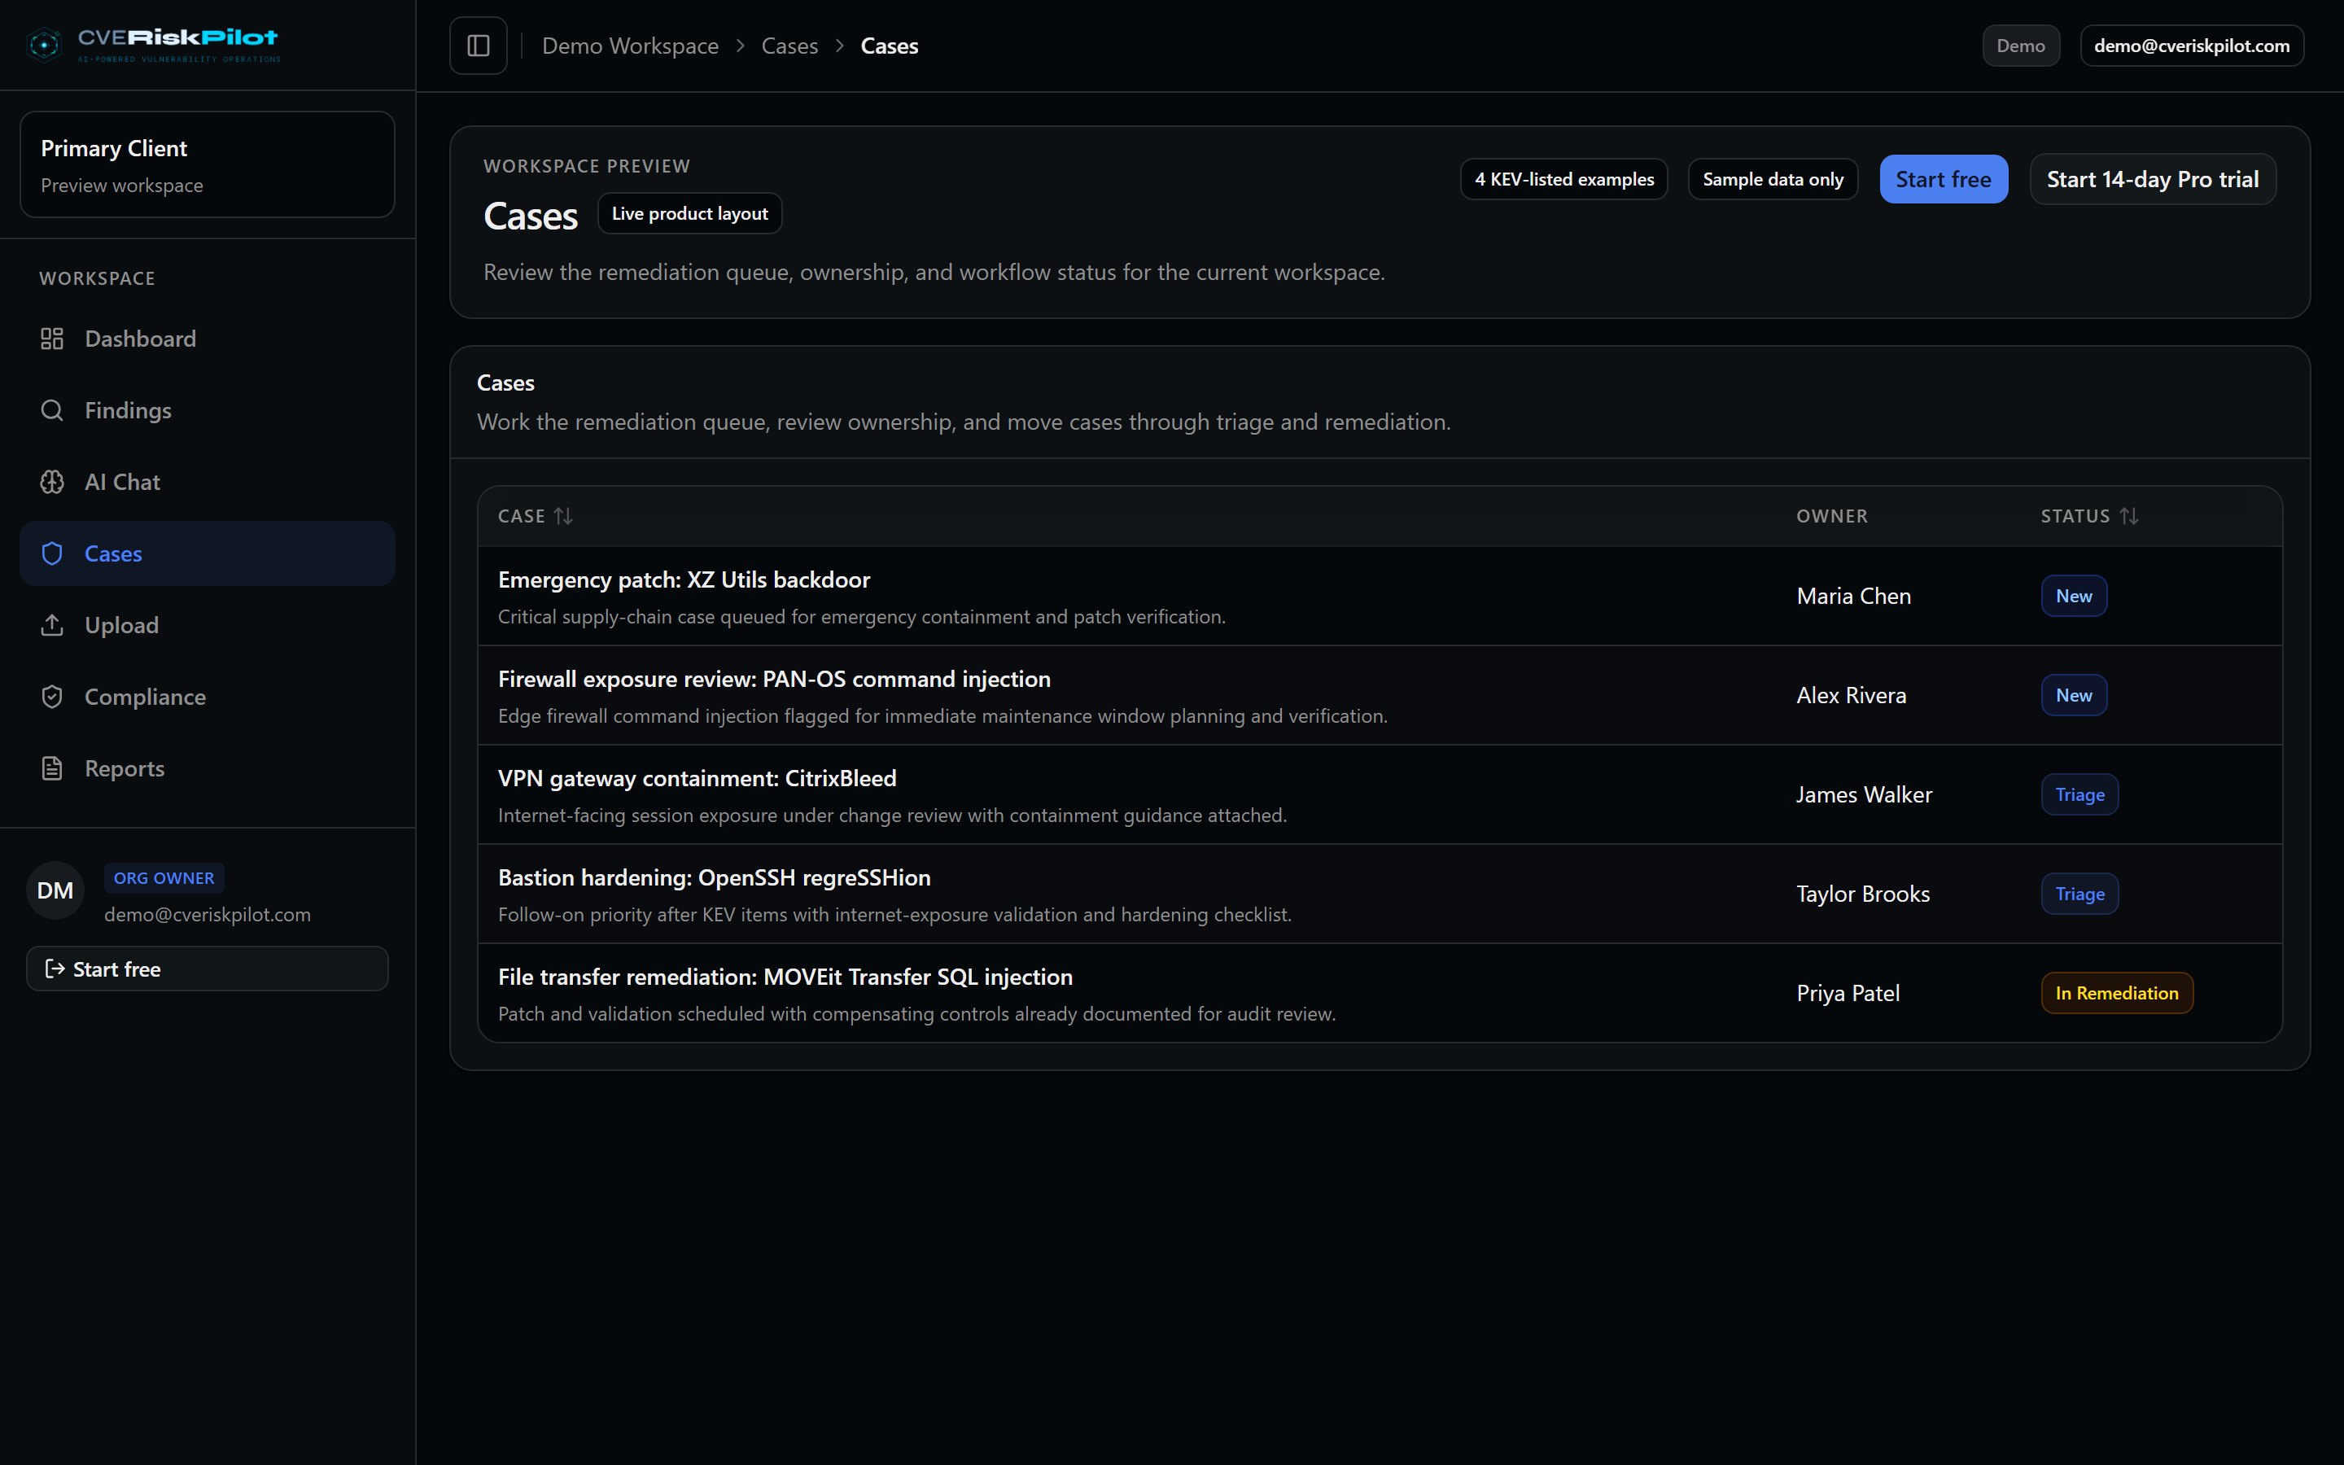The image size is (2344, 1465).
Task: Click Triage badge for CitrixBleed case
Action: (x=2079, y=794)
